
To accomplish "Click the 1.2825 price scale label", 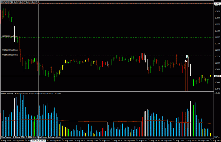I will click(x=217, y=12).
